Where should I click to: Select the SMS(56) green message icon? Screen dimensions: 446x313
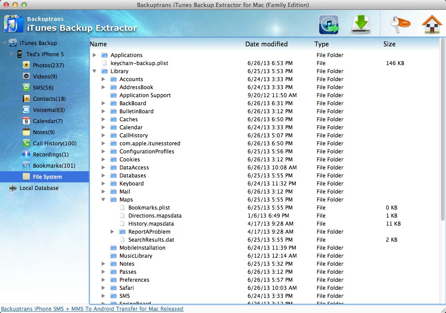click(x=26, y=87)
